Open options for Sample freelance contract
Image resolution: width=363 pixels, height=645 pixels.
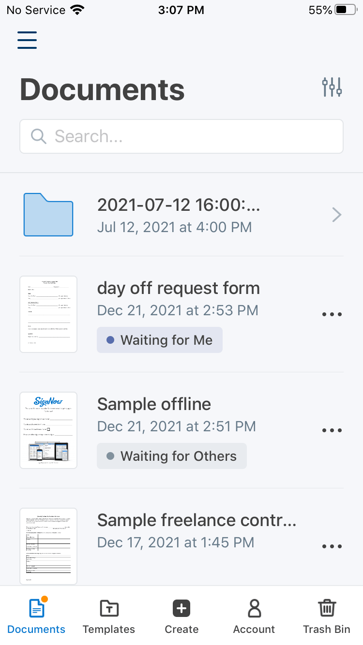(x=332, y=546)
